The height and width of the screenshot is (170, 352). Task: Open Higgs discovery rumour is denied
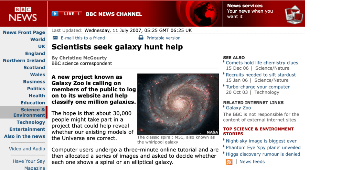(x=263, y=154)
